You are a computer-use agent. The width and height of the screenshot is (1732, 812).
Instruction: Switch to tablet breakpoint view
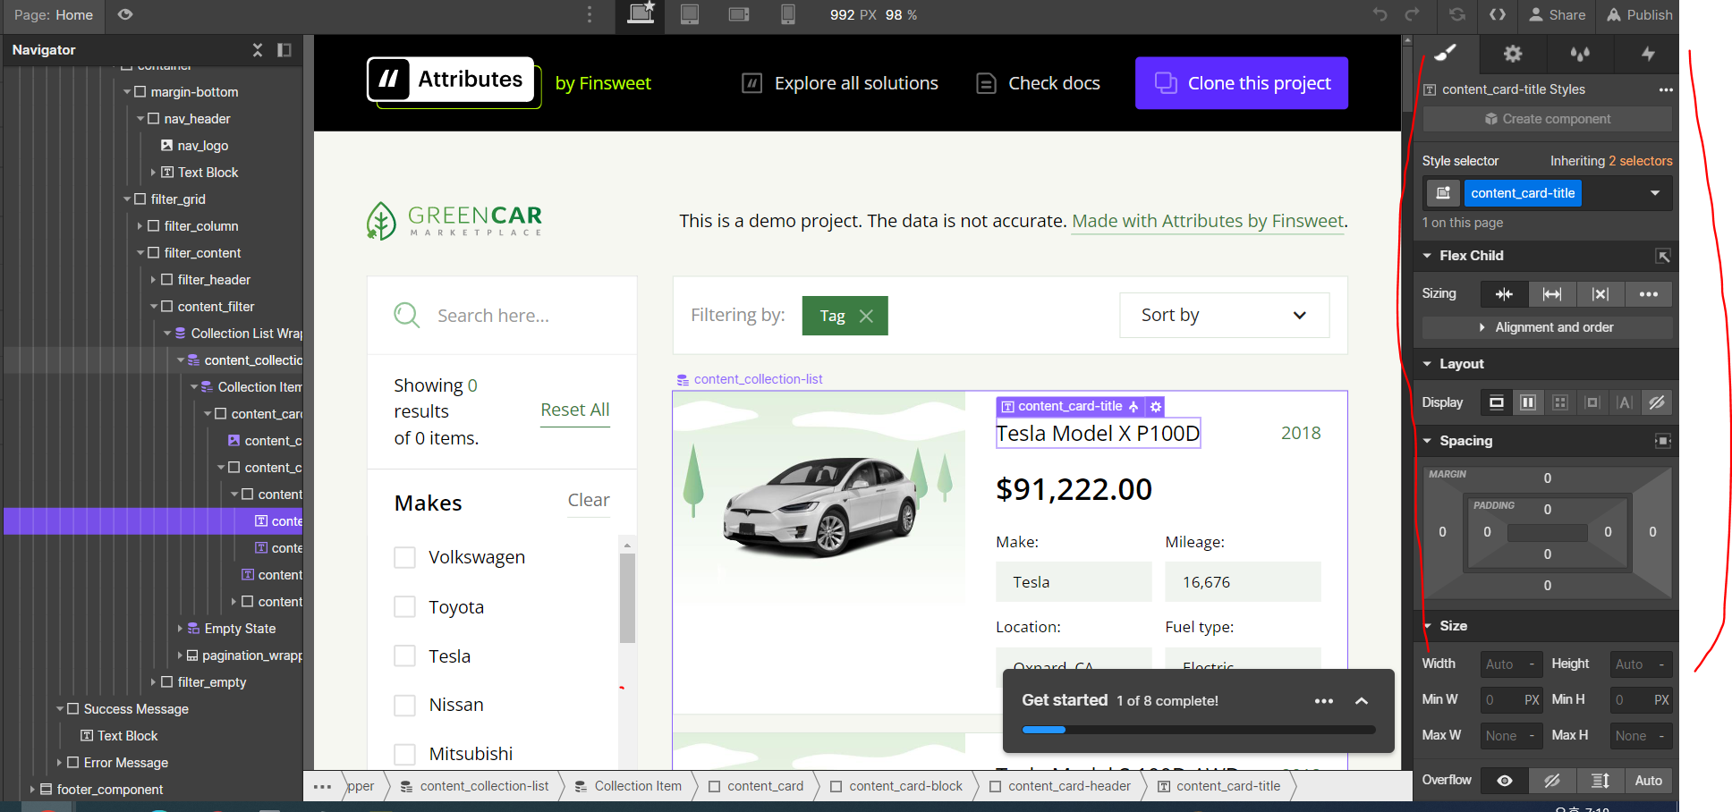tap(690, 14)
